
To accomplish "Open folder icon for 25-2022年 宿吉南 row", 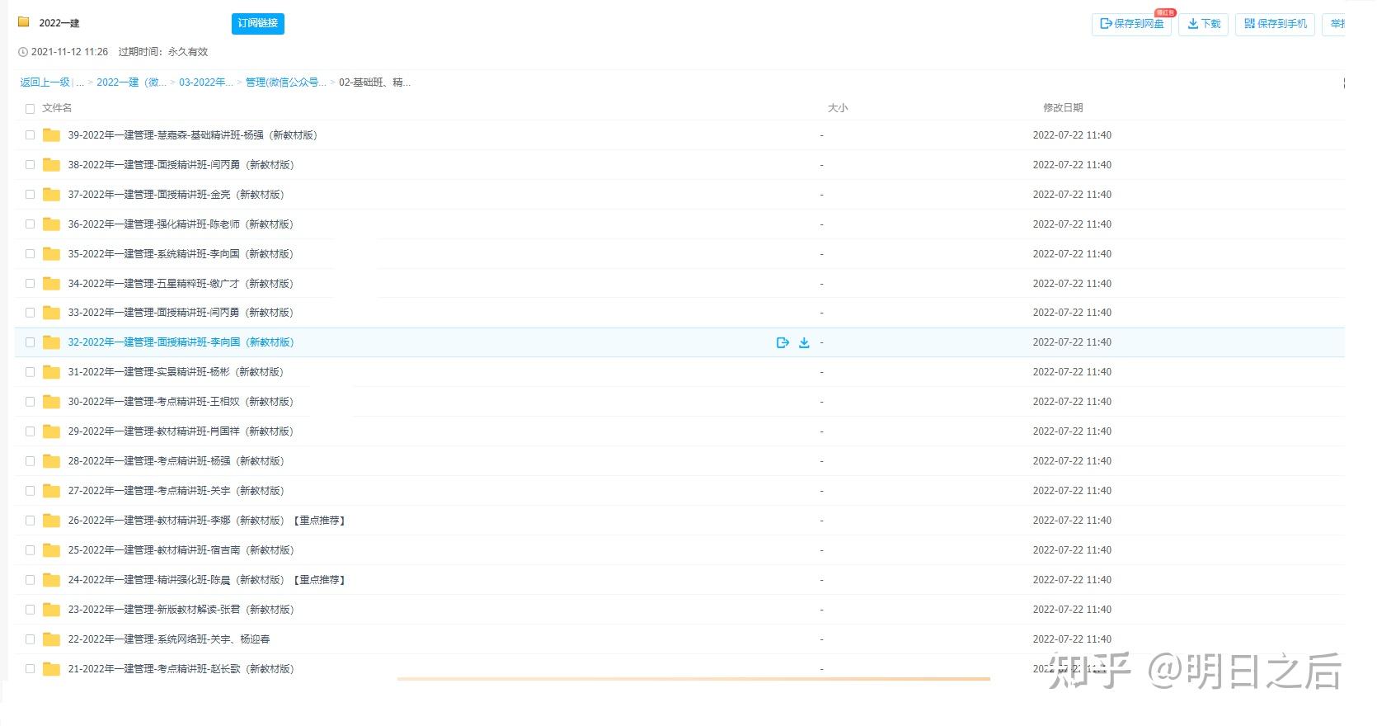I will click(x=51, y=550).
